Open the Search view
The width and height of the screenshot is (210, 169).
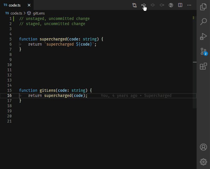pos(203,22)
